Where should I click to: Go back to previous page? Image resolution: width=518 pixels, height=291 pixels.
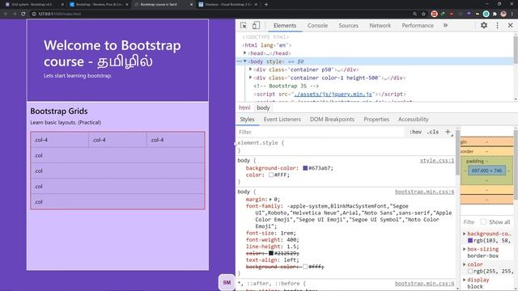[6, 14]
